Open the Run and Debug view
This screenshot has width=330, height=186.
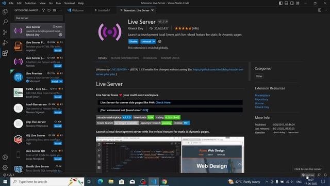pos(5,42)
